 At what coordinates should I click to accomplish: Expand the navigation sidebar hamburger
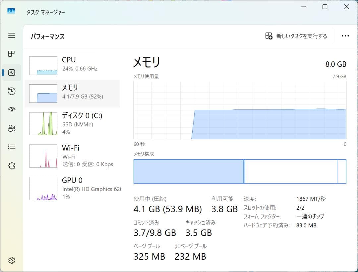click(12, 35)
